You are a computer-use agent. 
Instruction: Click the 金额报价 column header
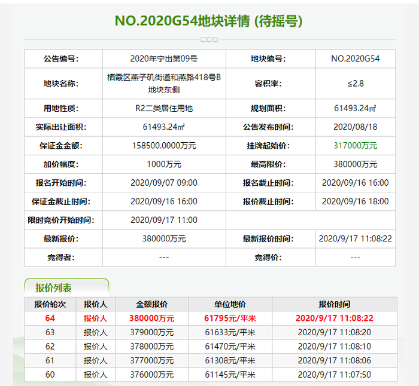[152, 304]
